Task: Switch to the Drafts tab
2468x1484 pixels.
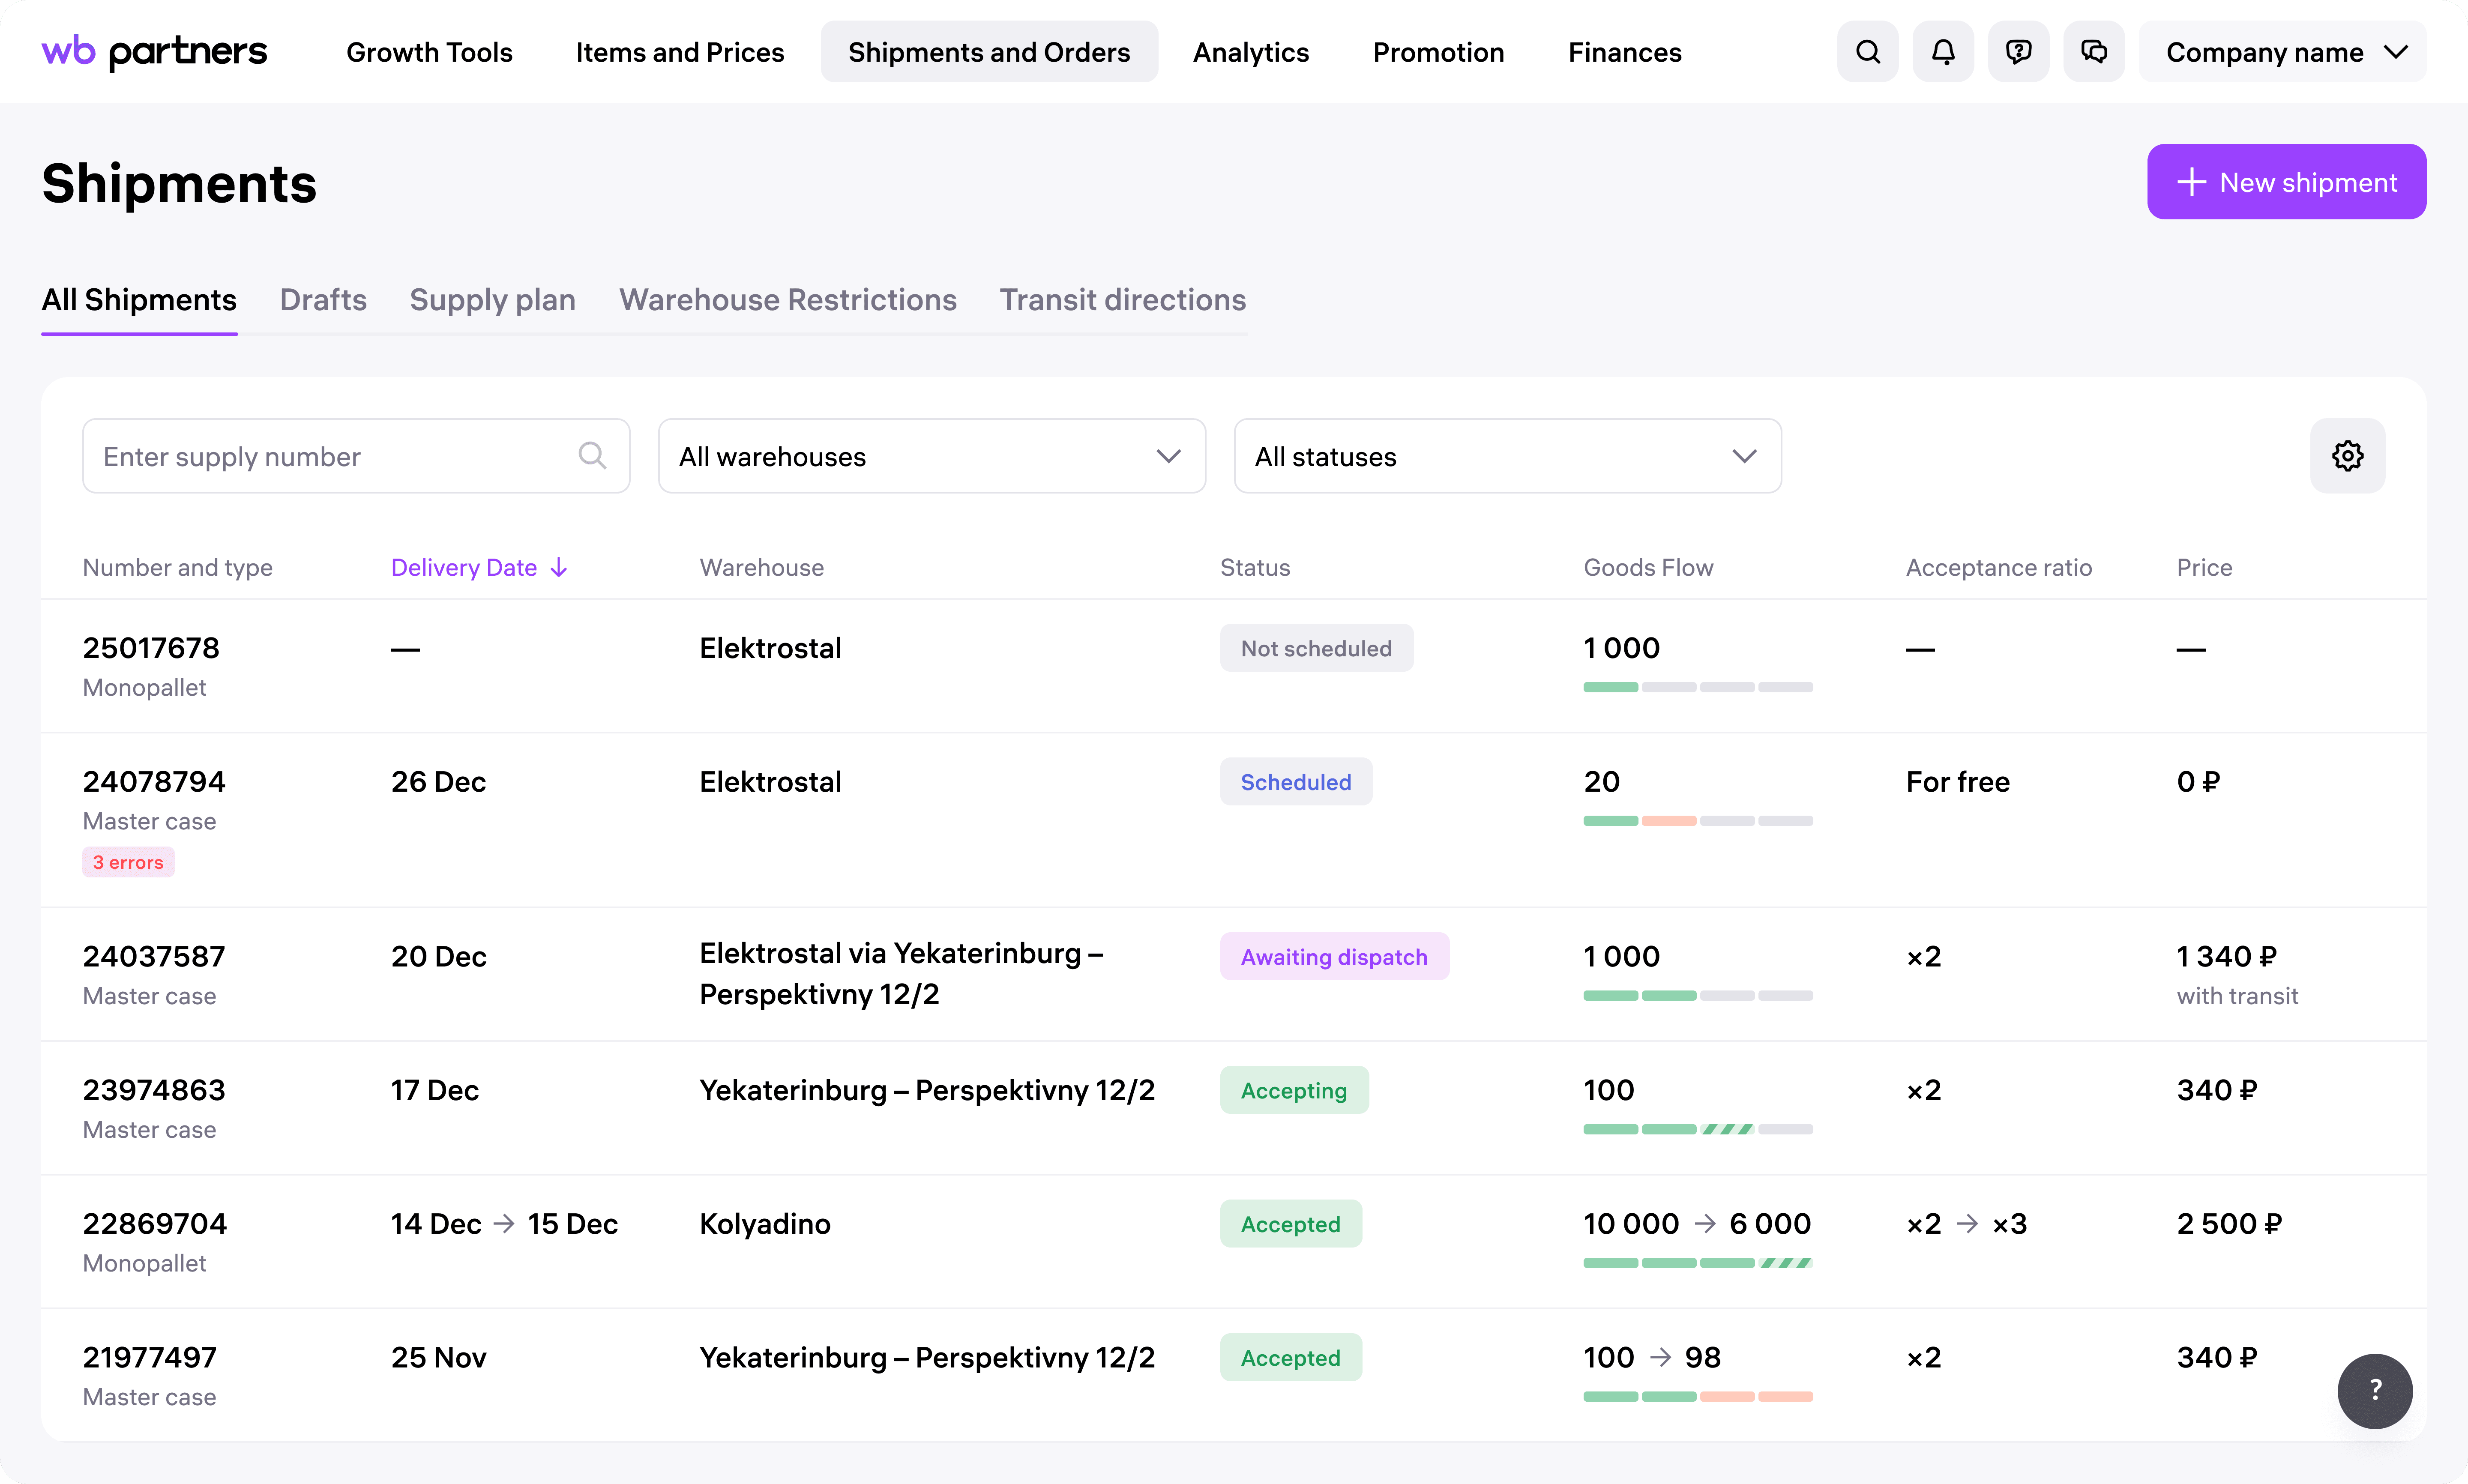Action: [323, 300]
